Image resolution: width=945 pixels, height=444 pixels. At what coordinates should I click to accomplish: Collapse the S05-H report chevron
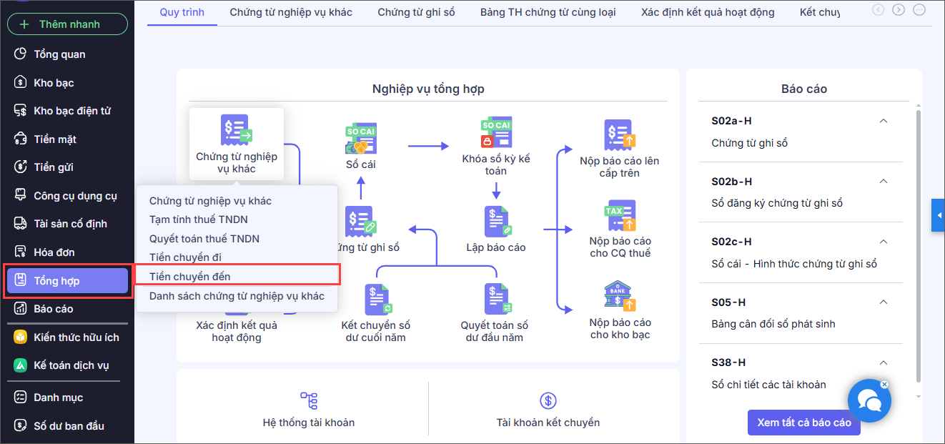click(x=884, y=302)
